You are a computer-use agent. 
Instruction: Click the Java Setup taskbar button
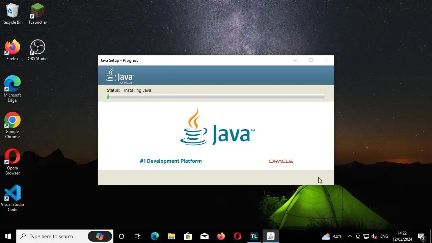pos(271,236)
